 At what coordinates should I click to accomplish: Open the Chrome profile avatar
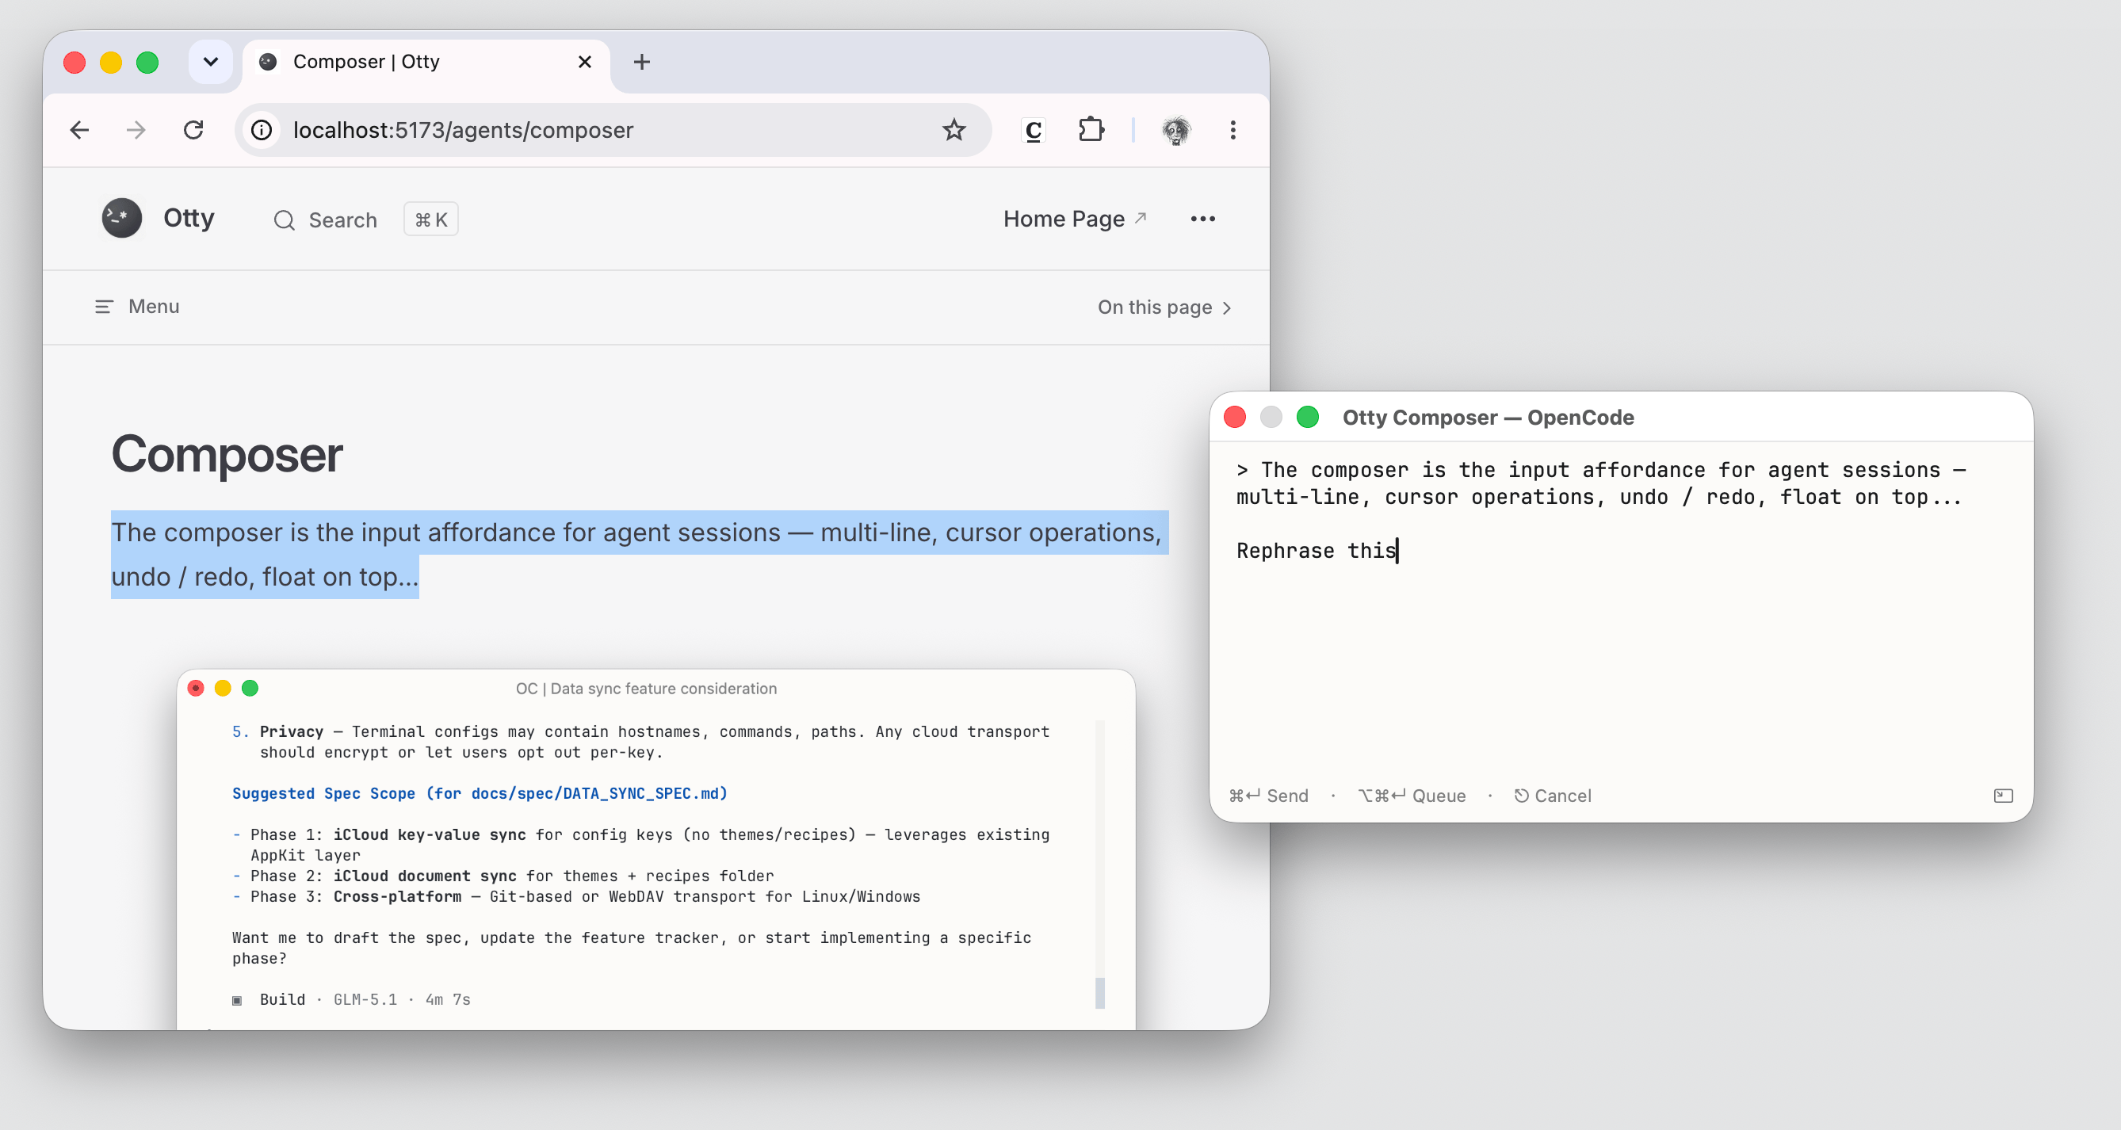pos(1175,130)
